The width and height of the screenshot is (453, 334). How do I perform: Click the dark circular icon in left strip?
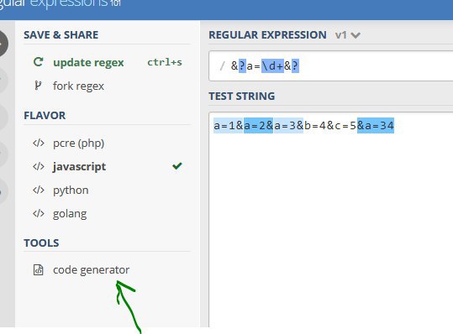coord(3,44)
